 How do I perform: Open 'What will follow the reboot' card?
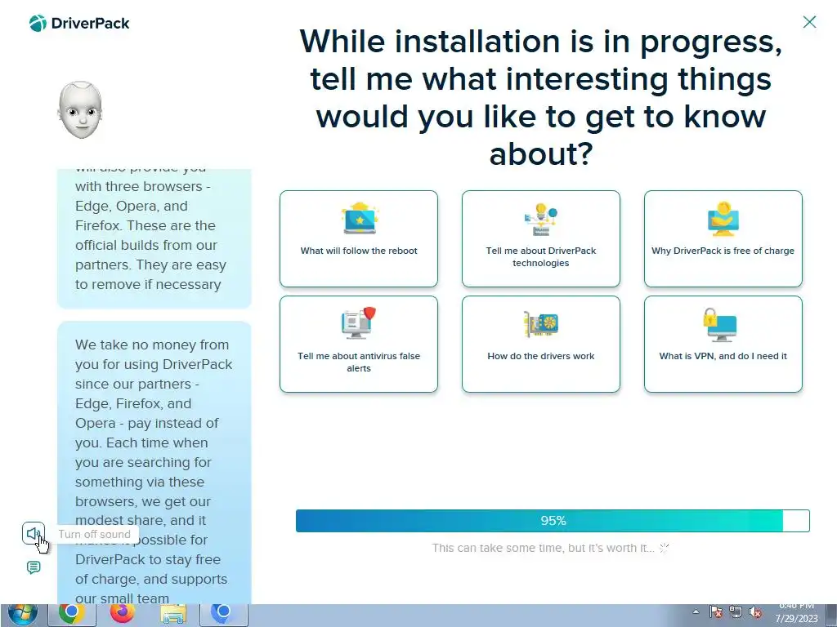click(x=359, y=238)
